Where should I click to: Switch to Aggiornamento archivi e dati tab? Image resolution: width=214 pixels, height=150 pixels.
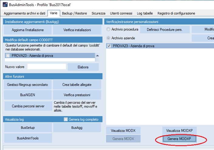tap(24, 13)
